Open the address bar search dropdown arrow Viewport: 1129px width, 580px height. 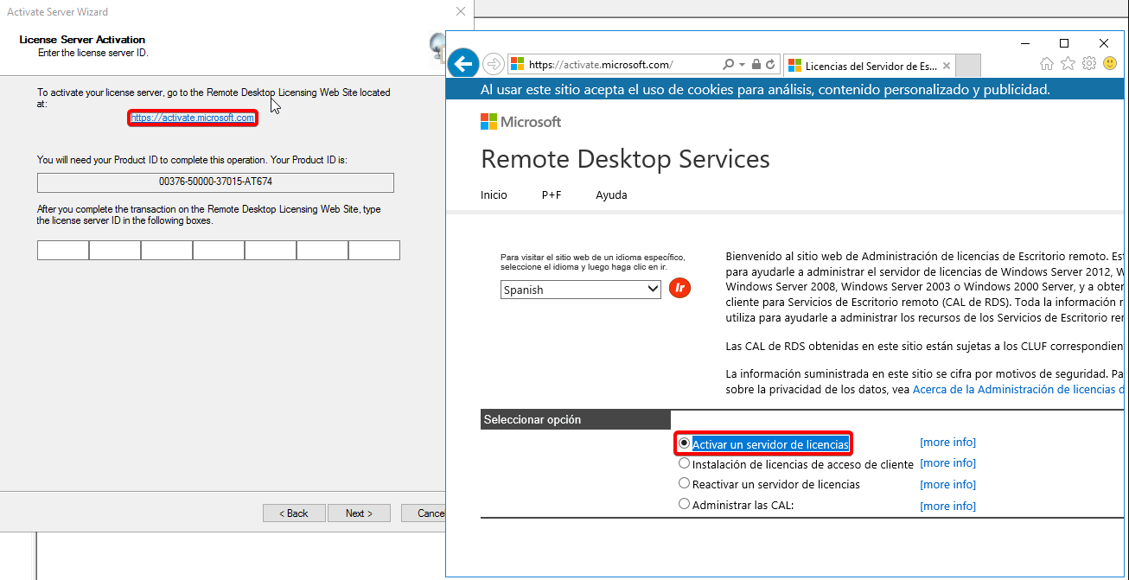(743, 65)
